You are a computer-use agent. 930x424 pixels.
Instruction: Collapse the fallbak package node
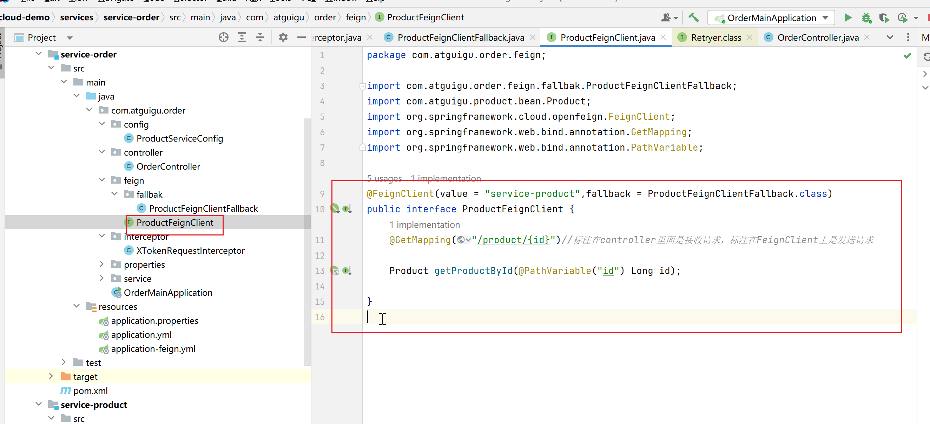click(x=114, y=194)
